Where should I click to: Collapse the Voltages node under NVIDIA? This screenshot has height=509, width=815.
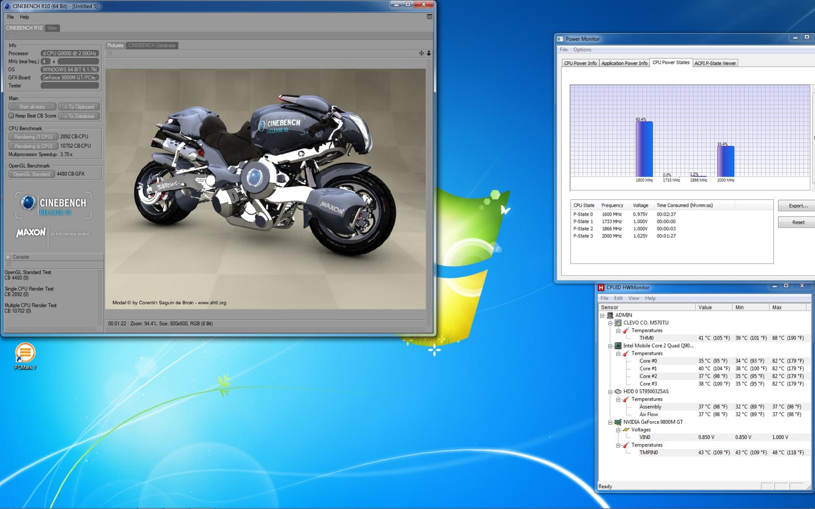pyautogui.click(x=618, y=430)
